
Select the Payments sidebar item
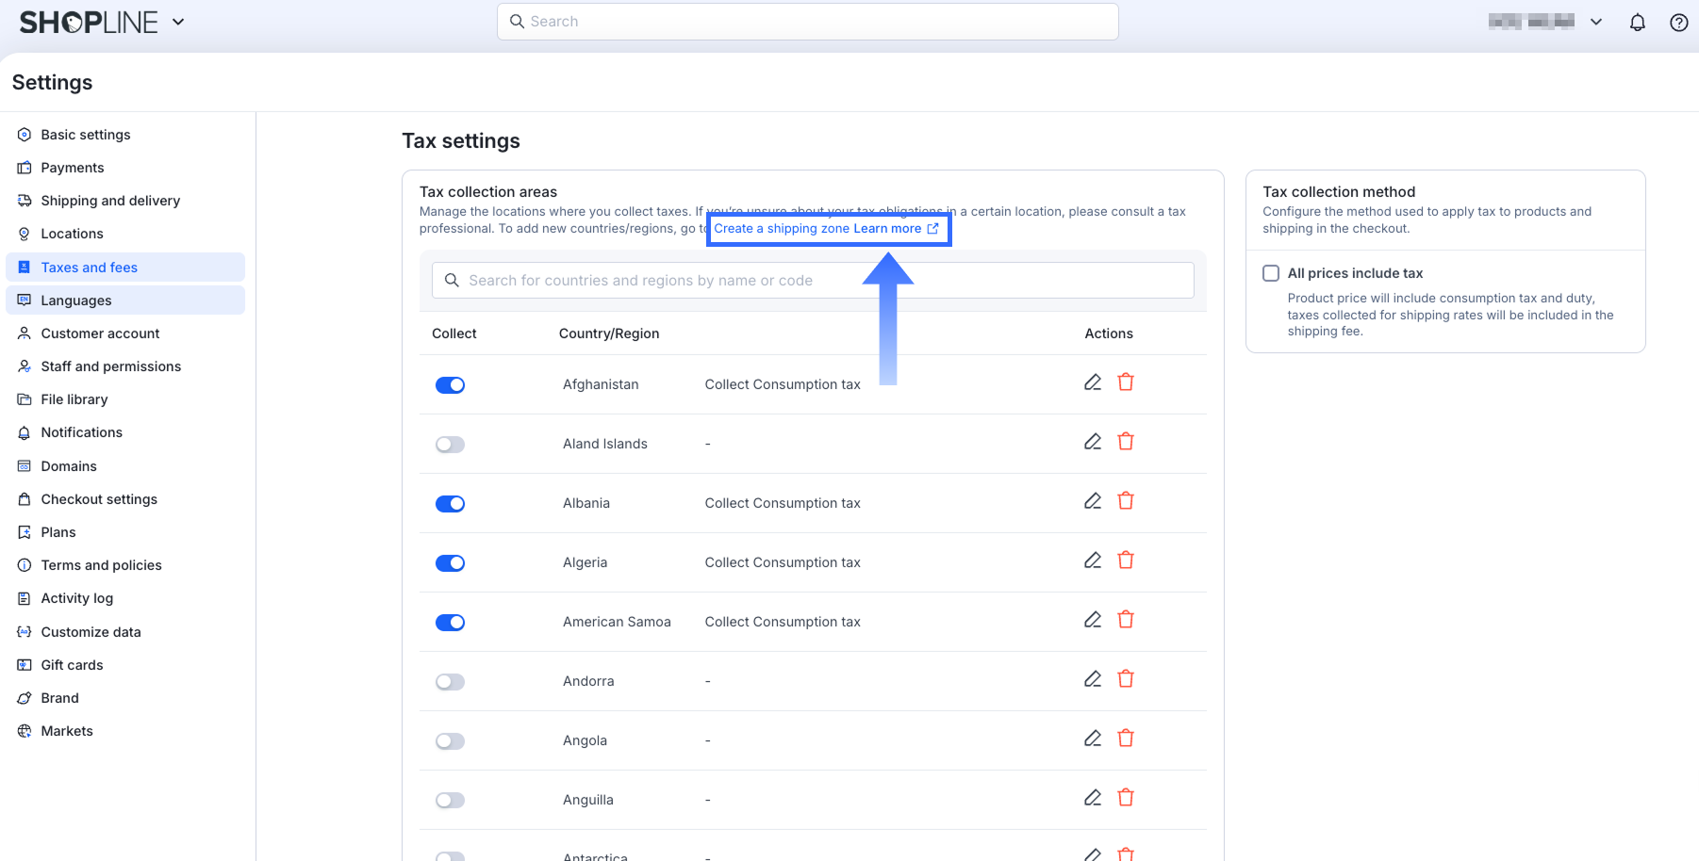73,168
